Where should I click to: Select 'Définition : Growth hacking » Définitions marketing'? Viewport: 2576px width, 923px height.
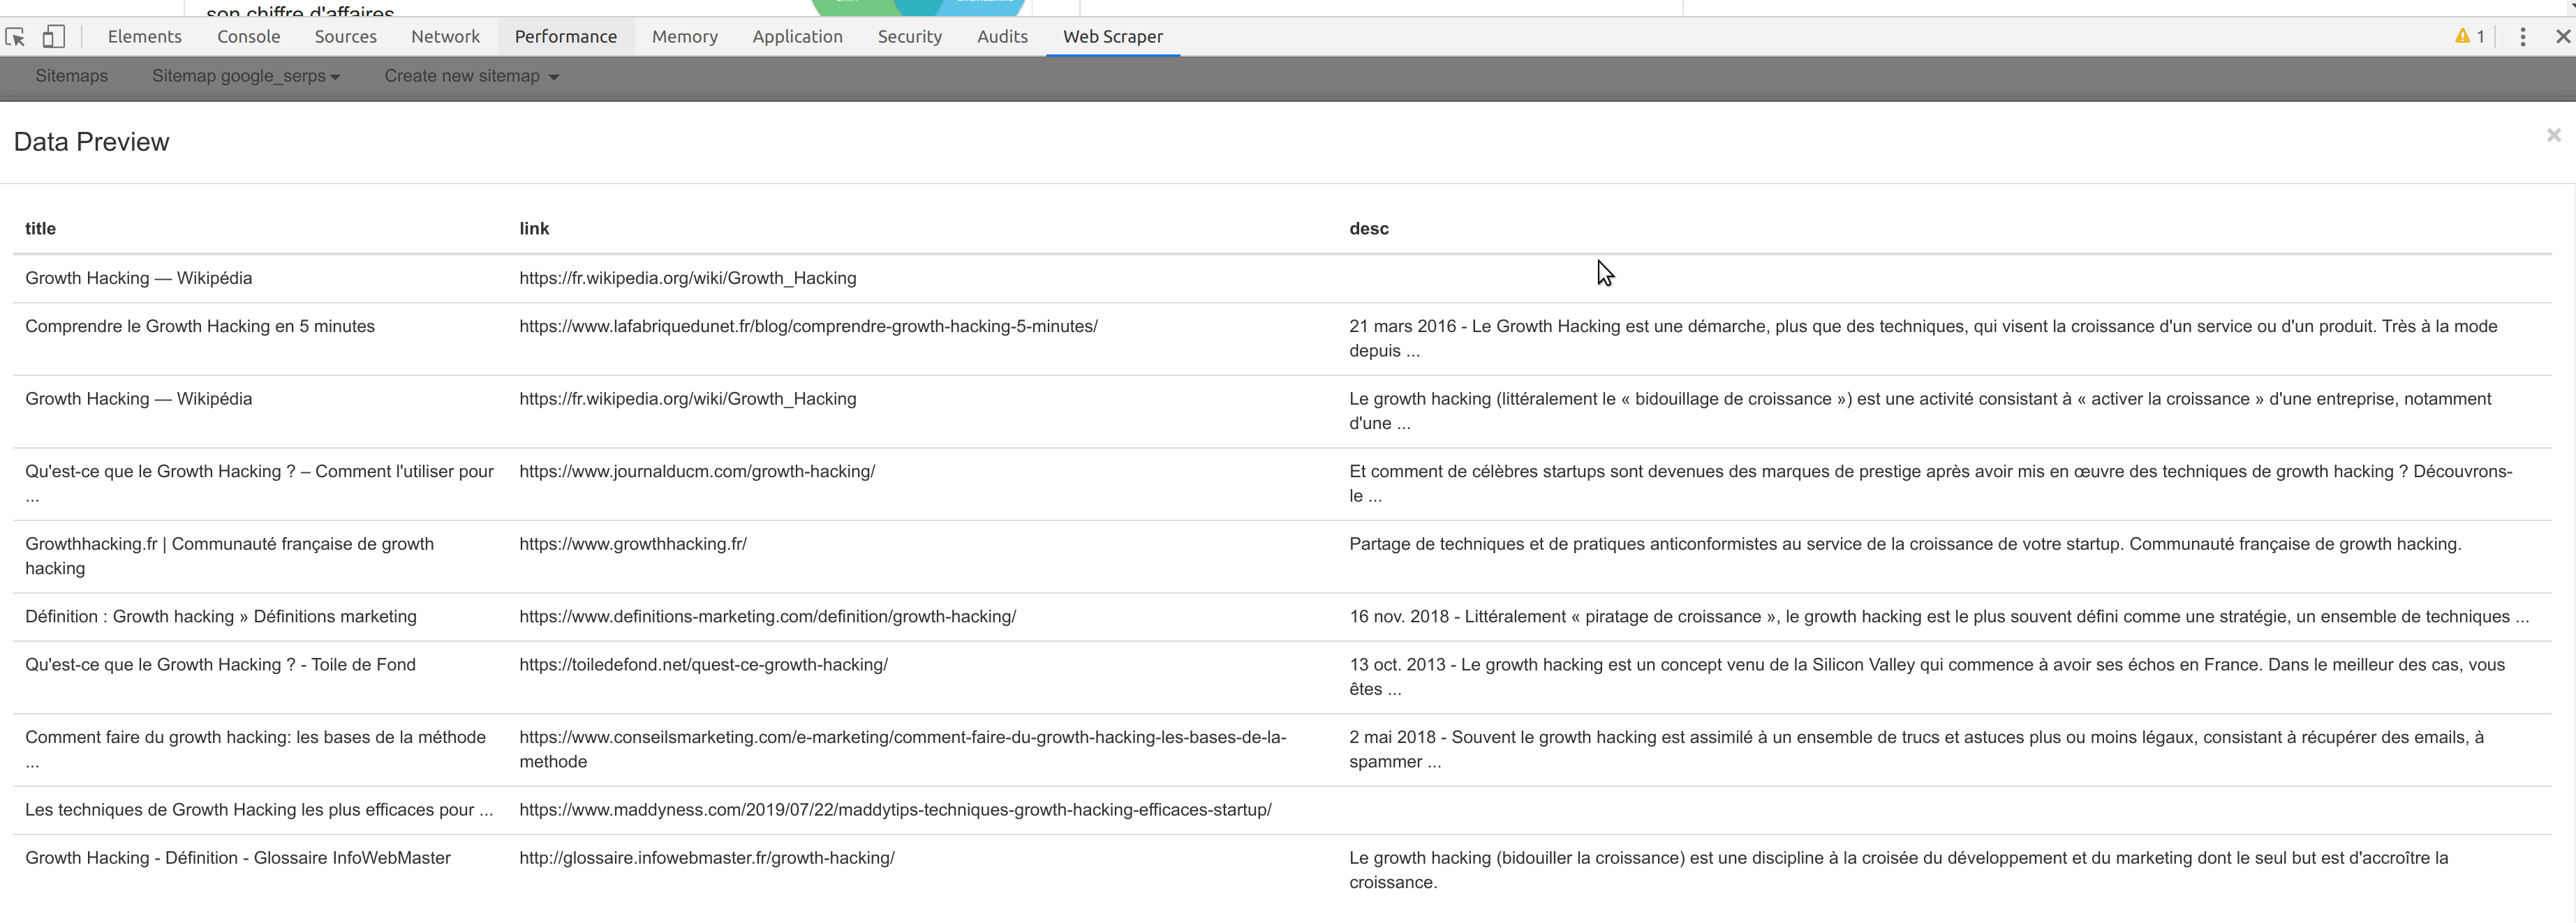[221, 617]
